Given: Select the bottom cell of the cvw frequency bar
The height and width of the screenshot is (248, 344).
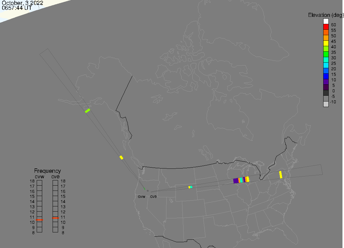Looking at the screenshot, I should click(x=39, y=230).
